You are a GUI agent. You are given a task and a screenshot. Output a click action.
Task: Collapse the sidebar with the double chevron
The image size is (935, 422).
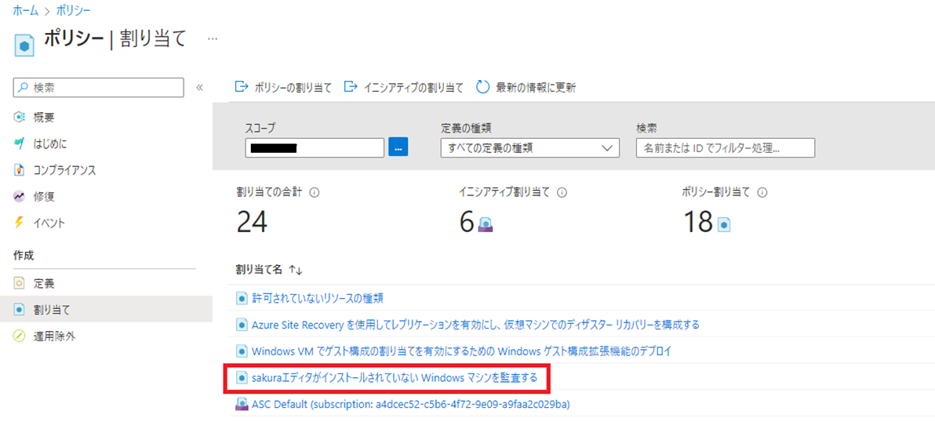pos(200,88)
